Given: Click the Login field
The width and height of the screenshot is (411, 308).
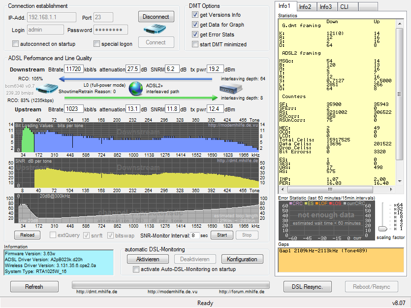Looking at the screenshot, I should point(45,30).
